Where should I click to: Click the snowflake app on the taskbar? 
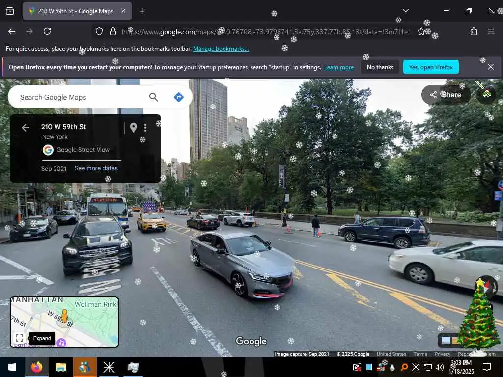(x=109, y=367)
